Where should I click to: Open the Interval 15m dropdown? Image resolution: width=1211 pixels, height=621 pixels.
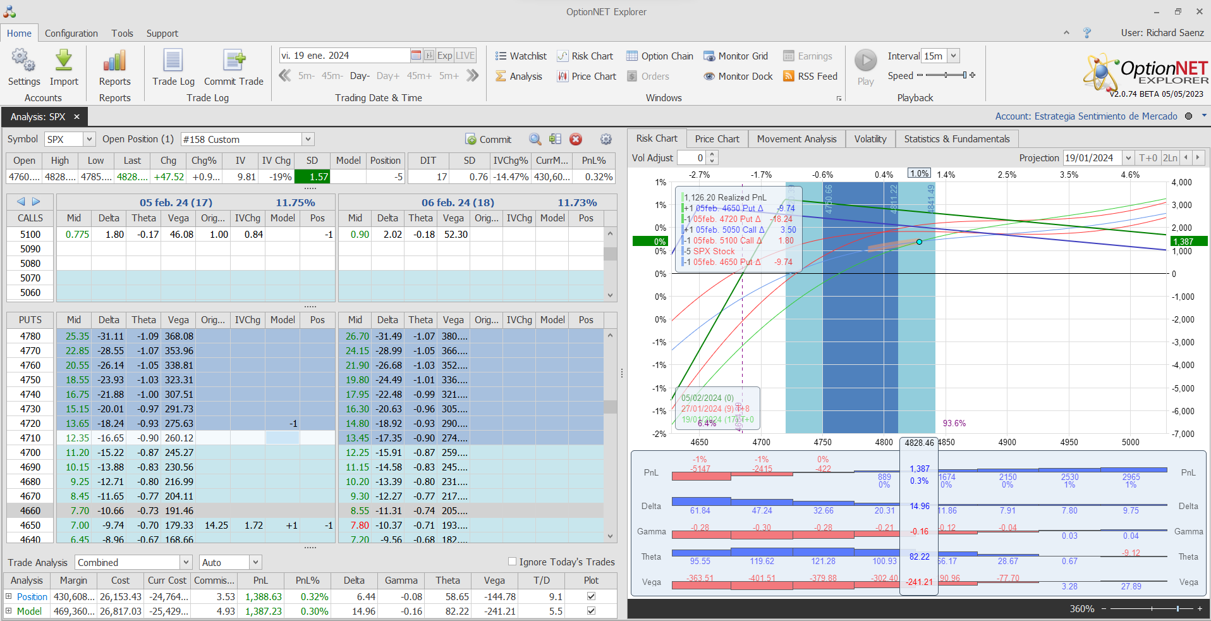pyautogui.click(x=953, y=56)
